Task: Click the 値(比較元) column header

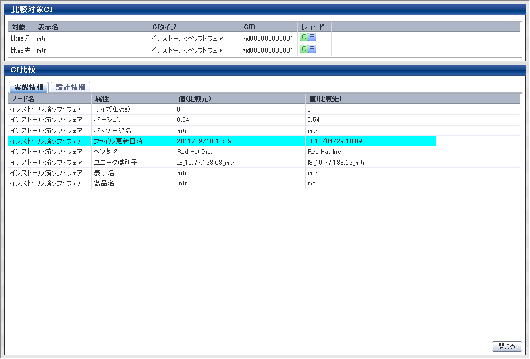Action: pos(240,98)
